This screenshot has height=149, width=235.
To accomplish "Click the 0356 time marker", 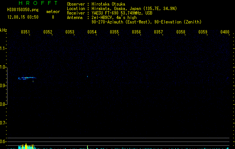I will tap(136, 32).
